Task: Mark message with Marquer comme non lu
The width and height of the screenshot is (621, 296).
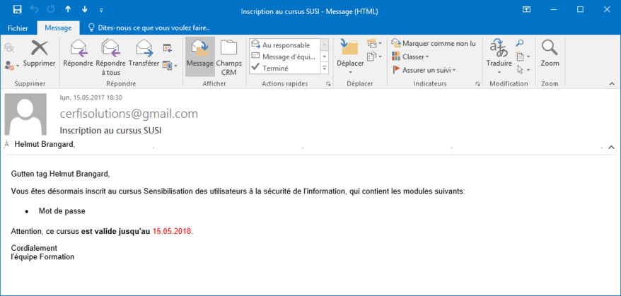Action: click(x=434, y=44)
